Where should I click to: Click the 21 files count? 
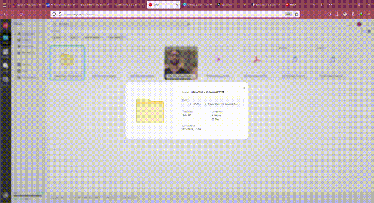215,119
